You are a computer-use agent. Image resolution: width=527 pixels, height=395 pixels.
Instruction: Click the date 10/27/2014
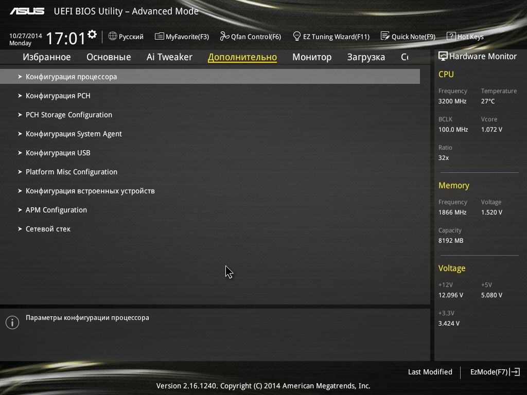[26, 35]
